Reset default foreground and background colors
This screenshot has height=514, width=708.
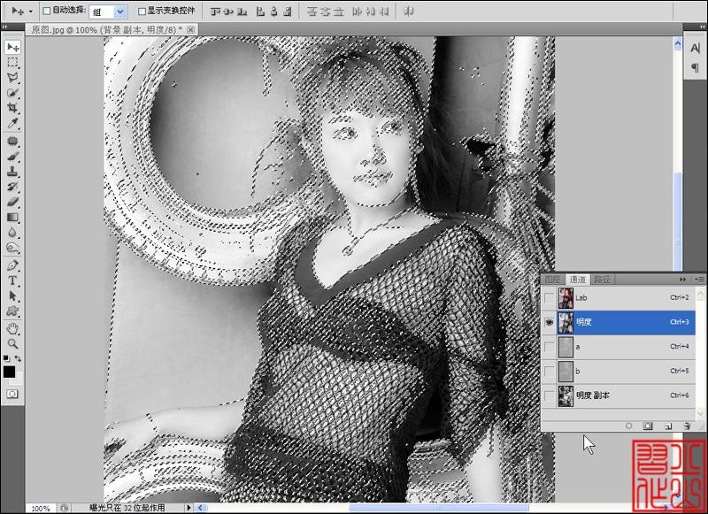click(6, 358)
